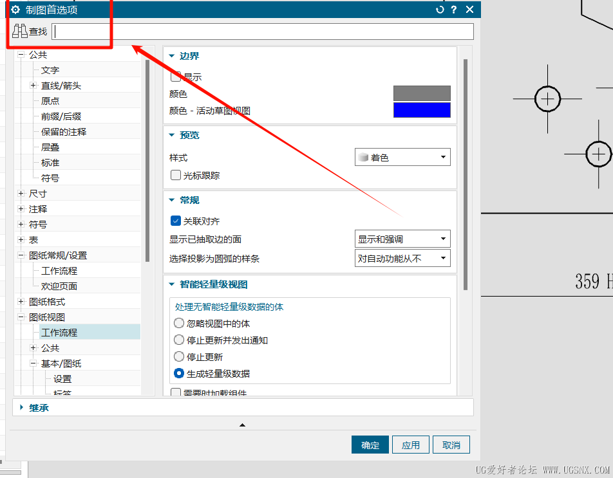
Task: Collapse the 常规 section
Action: pos(172,199)
